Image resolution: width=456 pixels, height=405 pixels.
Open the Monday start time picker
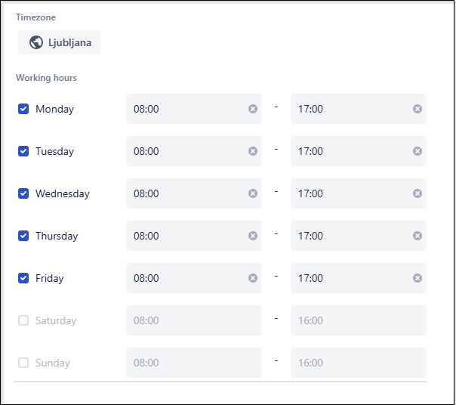194,109
